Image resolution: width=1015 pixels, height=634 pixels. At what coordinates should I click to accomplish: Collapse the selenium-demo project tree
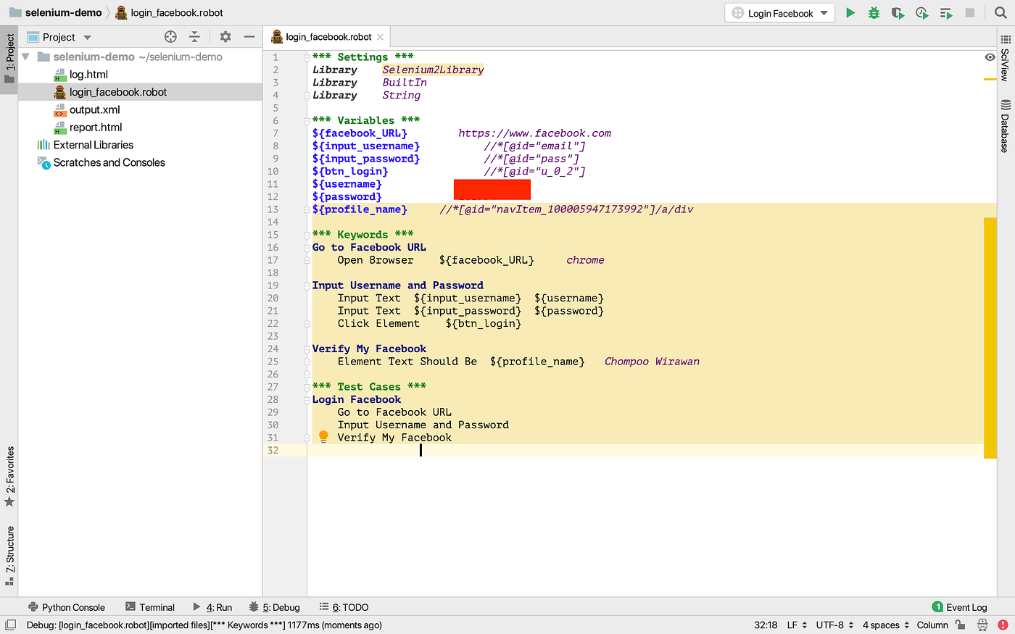point(25,57)
